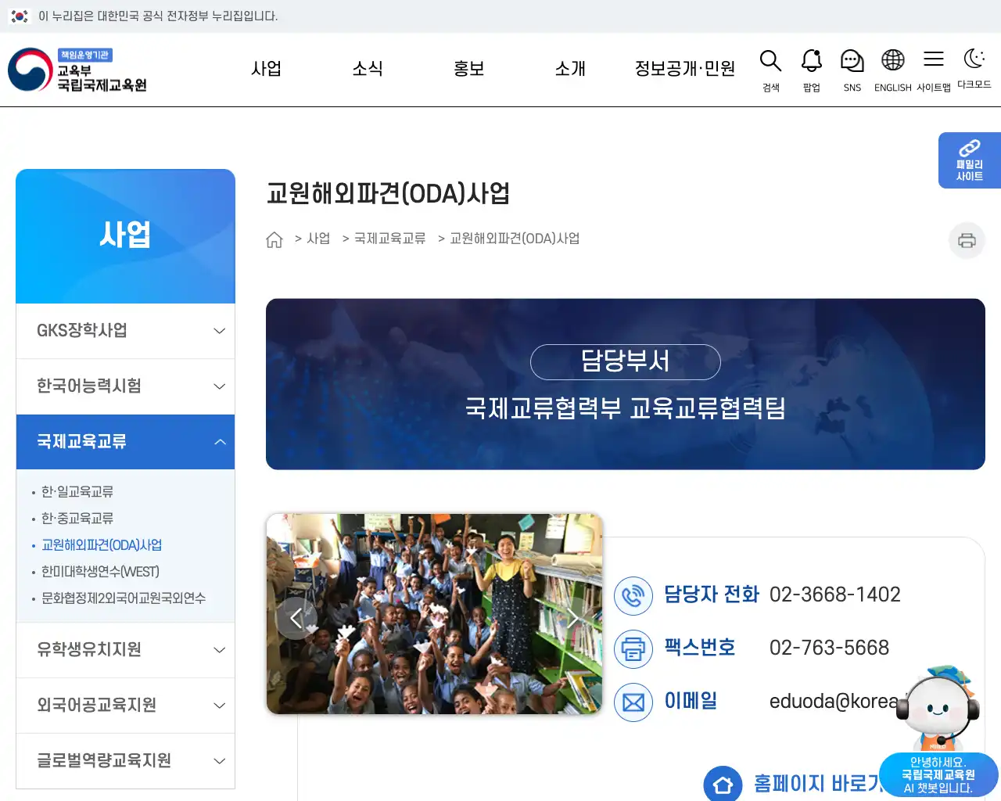Open the 사업 top menu
The height and width of the screenshot is (801, 1001).
click(x=266, y=69)
